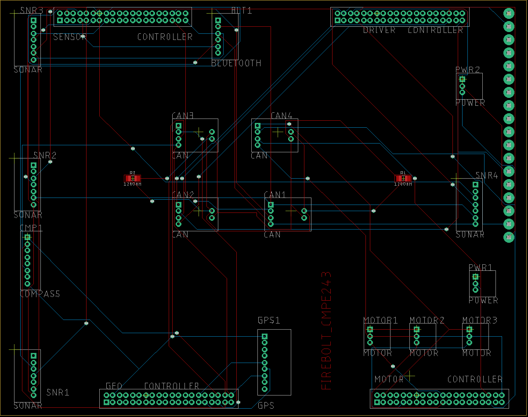Click the PWR2 reference label

(467, 70)
